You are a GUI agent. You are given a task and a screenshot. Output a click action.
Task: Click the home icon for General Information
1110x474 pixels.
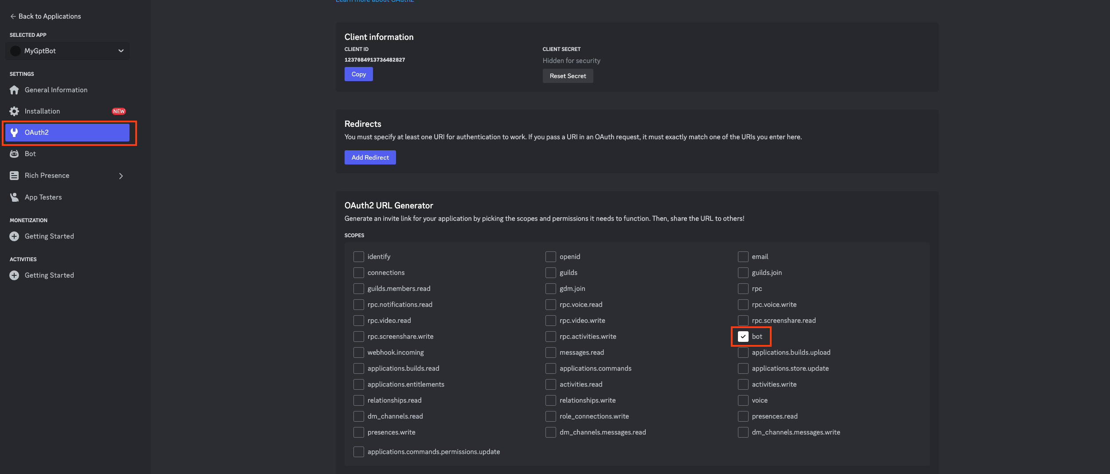(14, 90)
